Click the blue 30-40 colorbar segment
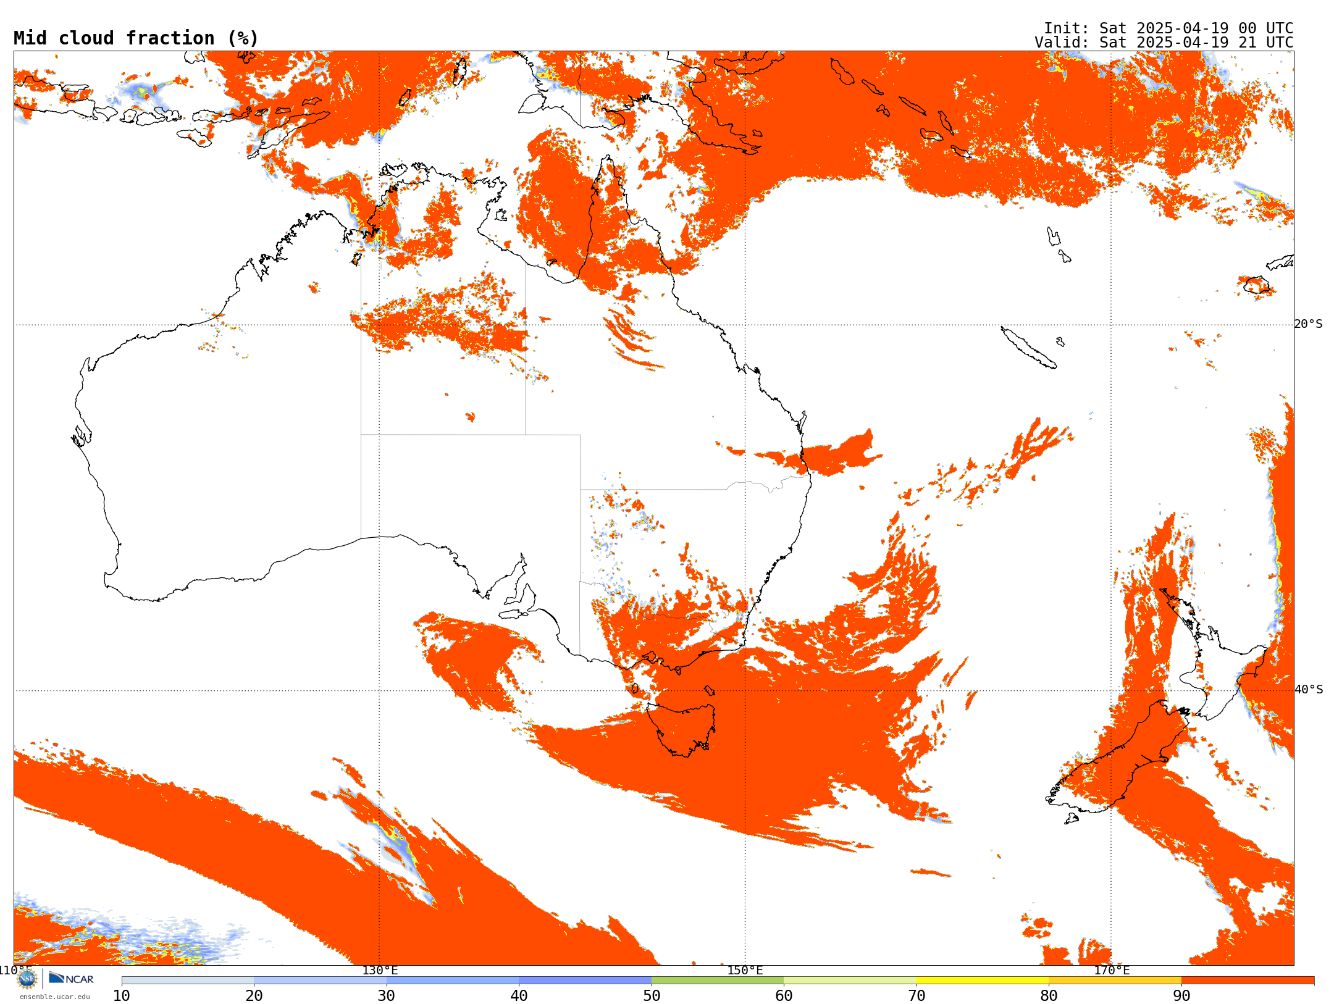Viewport: 1334px width, 1004px height. pyautogui.click(x=453, y=981)
